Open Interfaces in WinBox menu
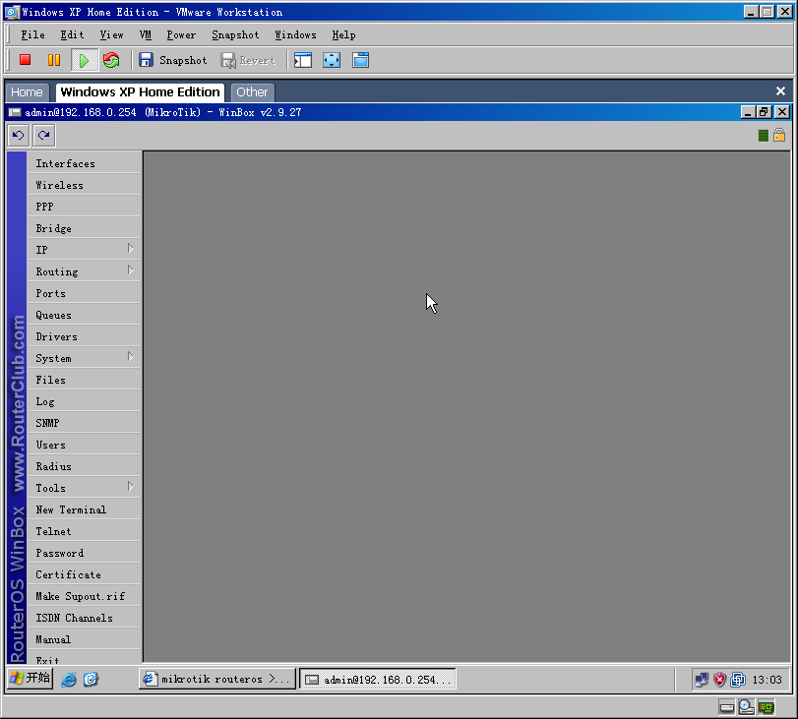 (84, 163)
